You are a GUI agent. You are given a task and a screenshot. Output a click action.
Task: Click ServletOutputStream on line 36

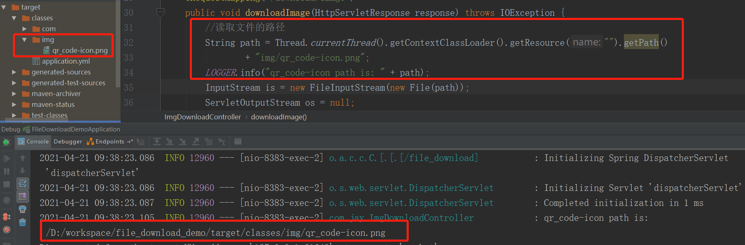click(252, 103)
